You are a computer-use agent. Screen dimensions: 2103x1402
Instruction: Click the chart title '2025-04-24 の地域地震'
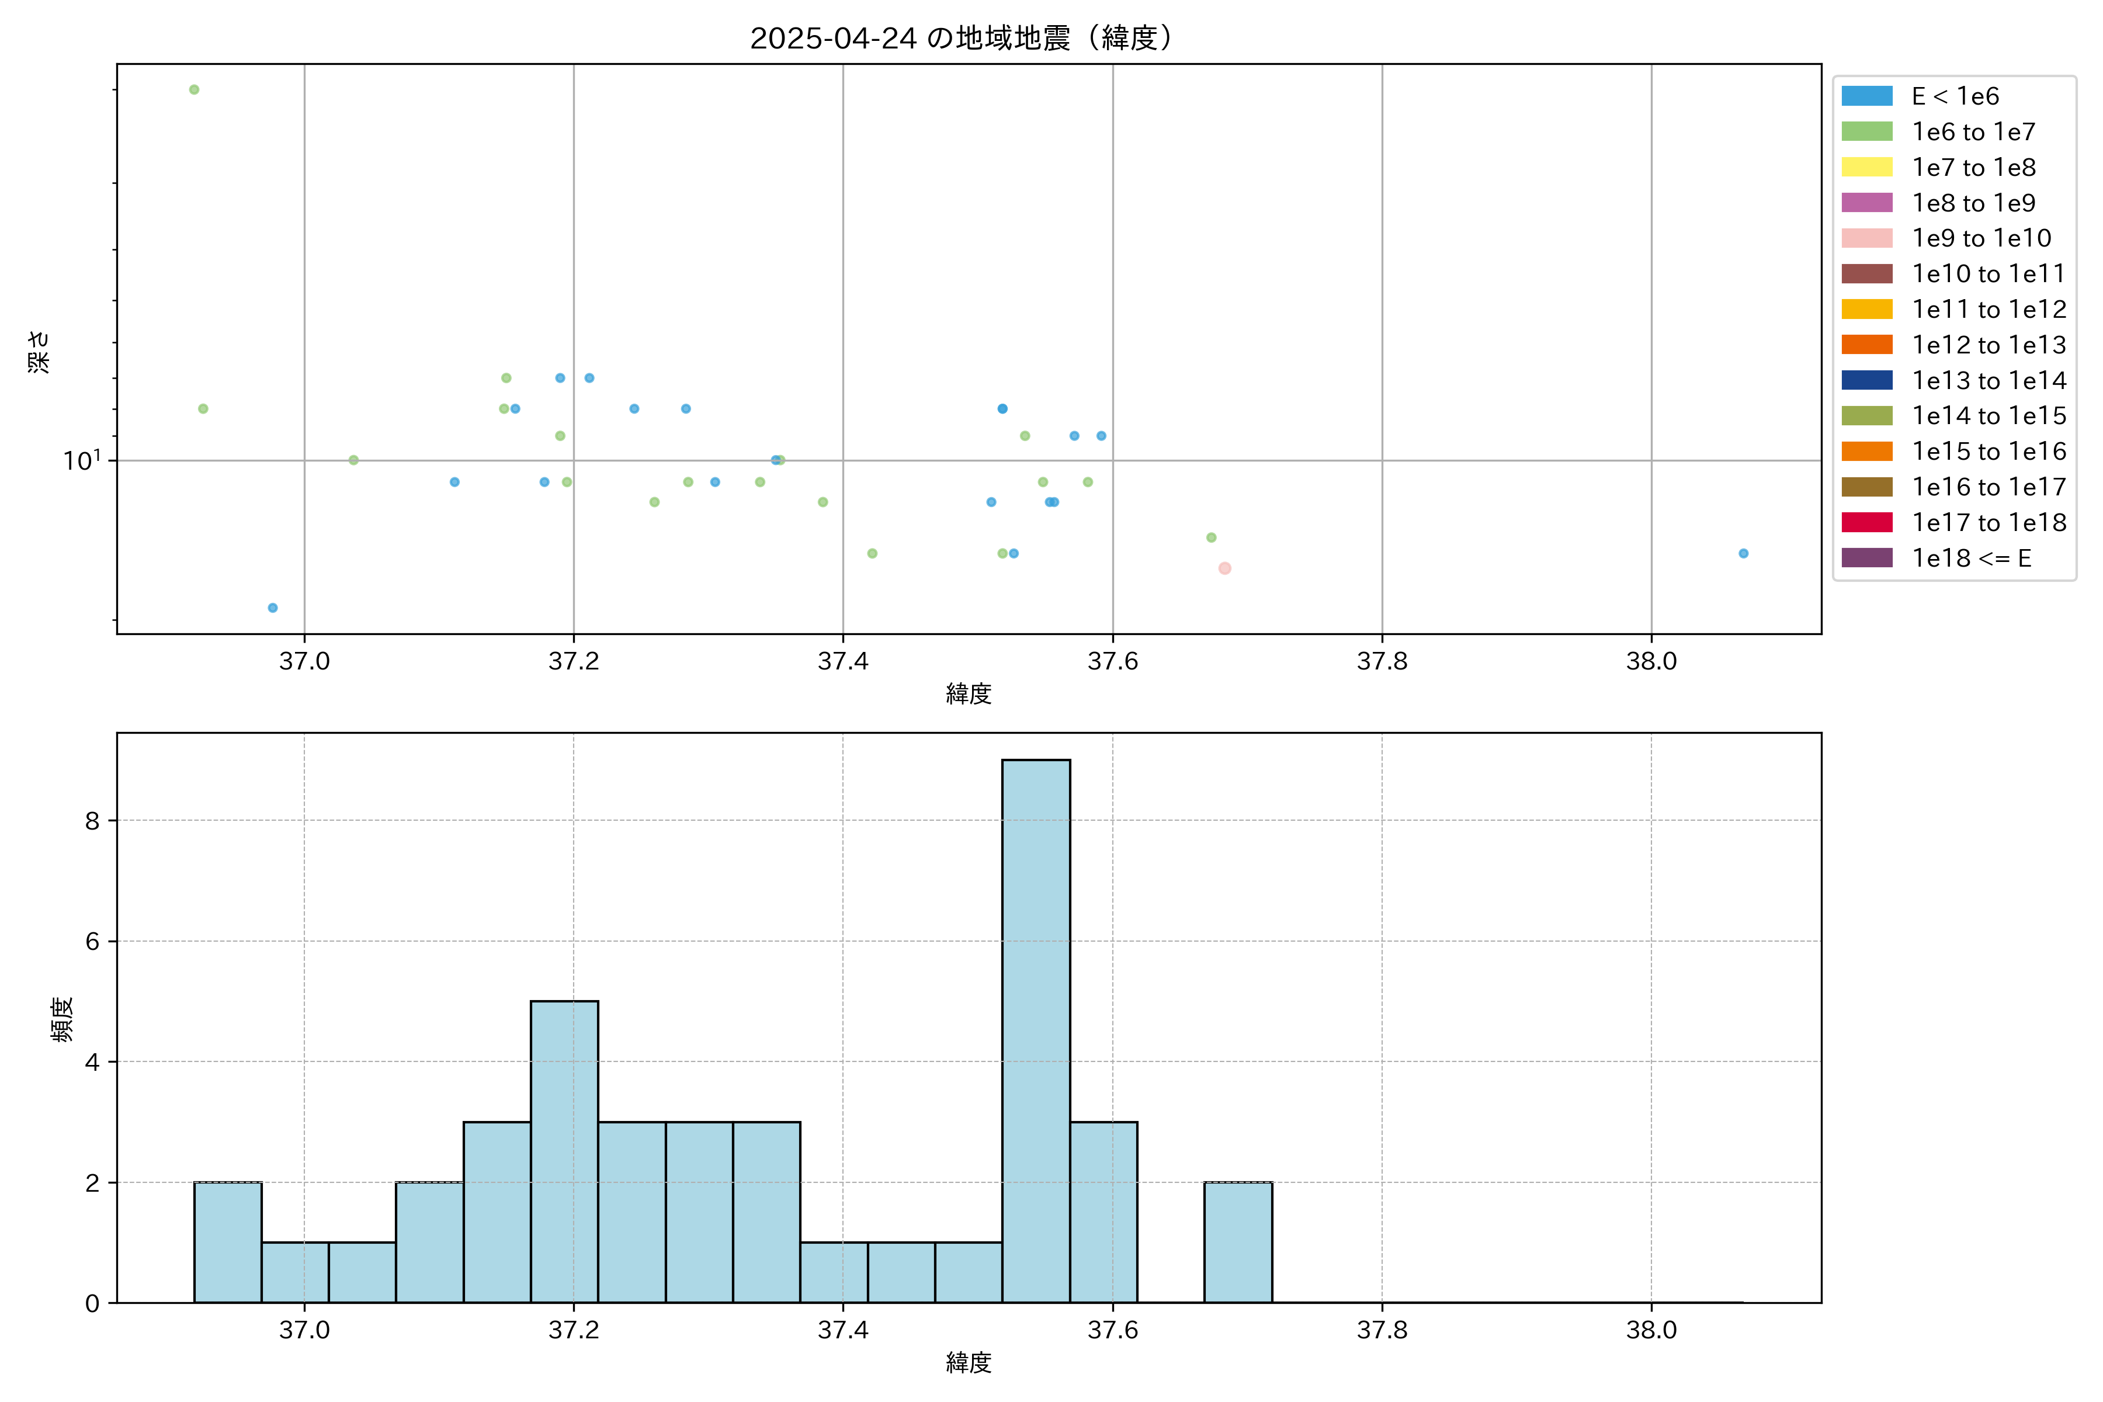(x=961, y=39)
